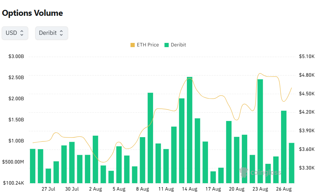This screenshot has width=317, height=192.
Task: Click the $1.50B left axis label
Action: (x=16, y=120)
